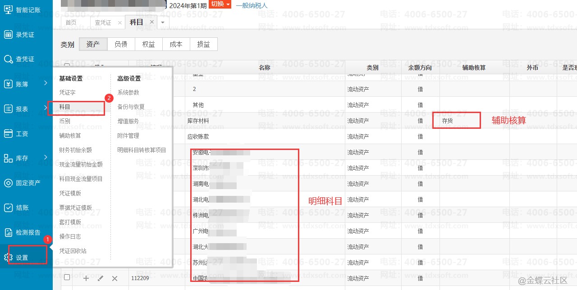577x290 pixels.
Task: Click the 结账 checkmark sidebar icon
Action: pos(8,208)
